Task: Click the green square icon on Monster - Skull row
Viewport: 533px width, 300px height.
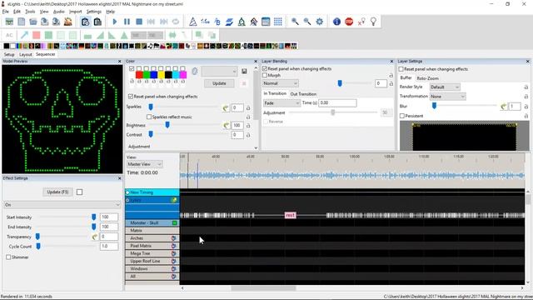Action: pos(174,222)
